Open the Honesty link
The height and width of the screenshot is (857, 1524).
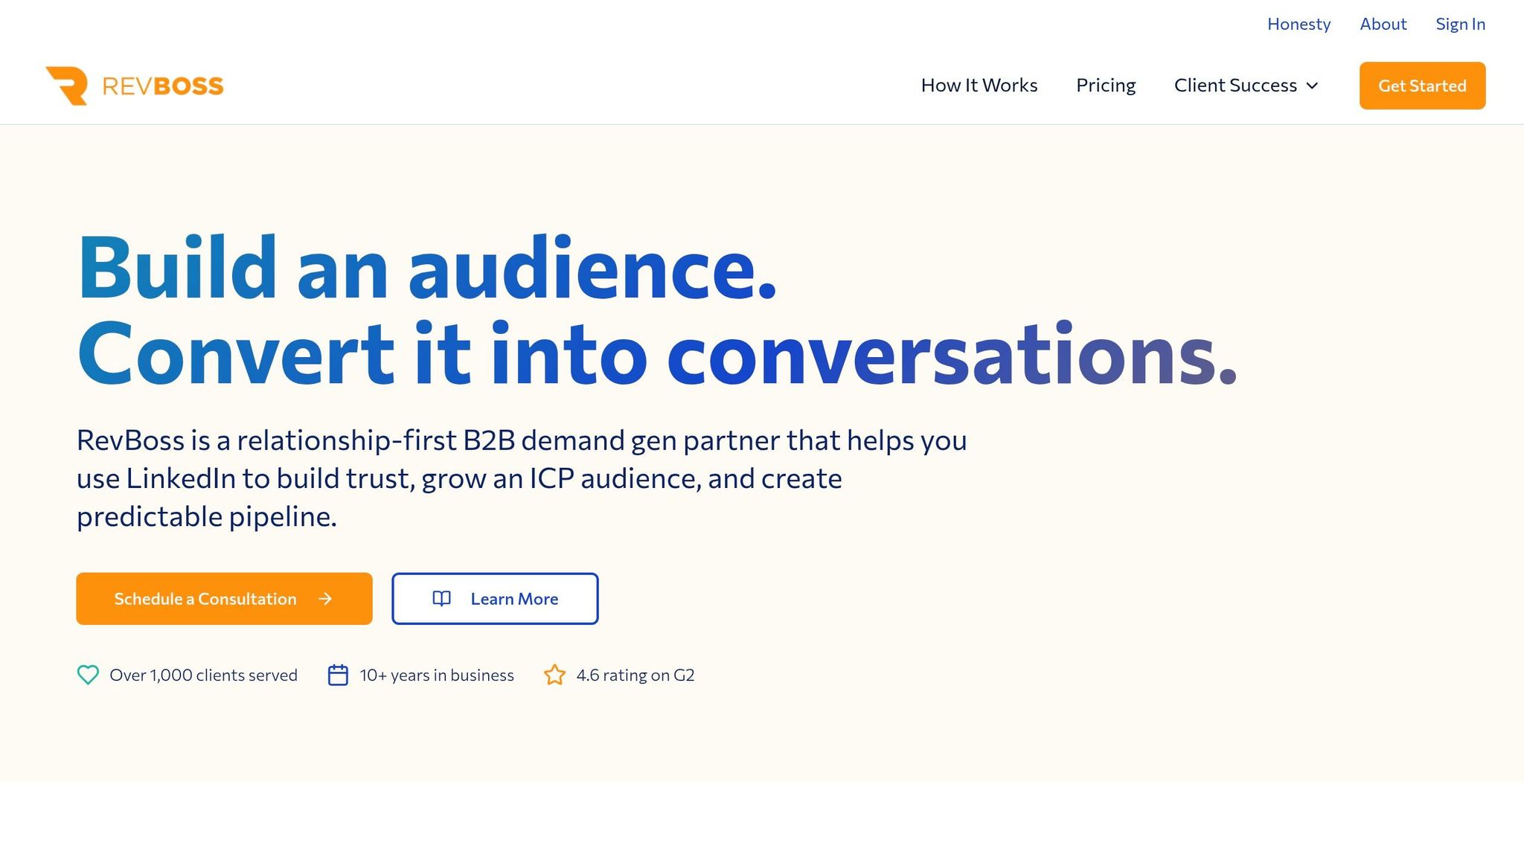(x=1299, y=24)
